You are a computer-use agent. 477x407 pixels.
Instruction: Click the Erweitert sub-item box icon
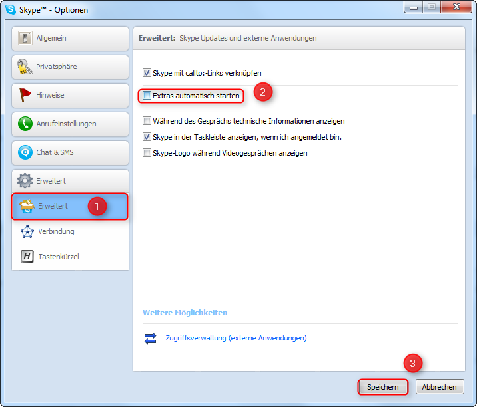27,206
